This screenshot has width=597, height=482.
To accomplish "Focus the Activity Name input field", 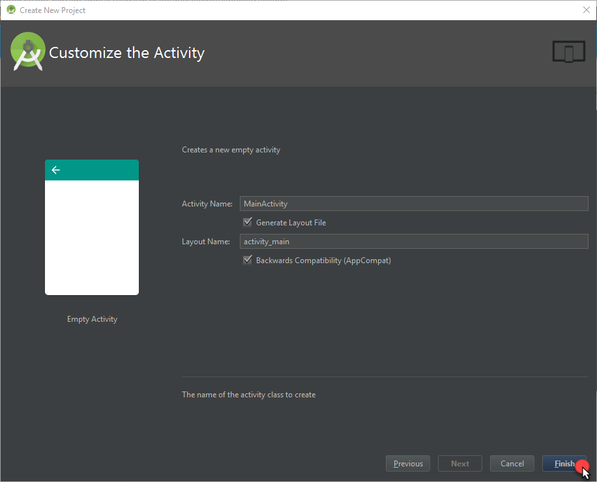I will pos(414,203).
